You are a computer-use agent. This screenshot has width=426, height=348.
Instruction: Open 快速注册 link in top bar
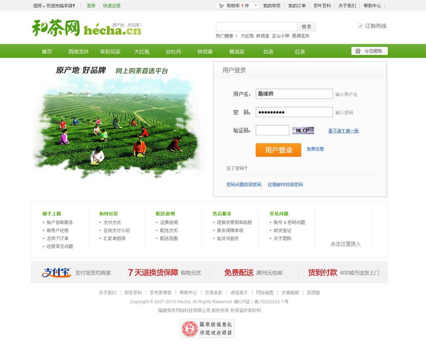(112, 6)
